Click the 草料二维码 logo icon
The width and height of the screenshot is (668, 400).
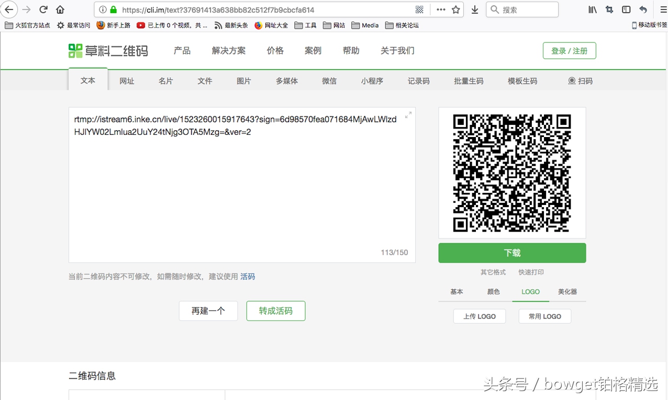pos(75,50)
